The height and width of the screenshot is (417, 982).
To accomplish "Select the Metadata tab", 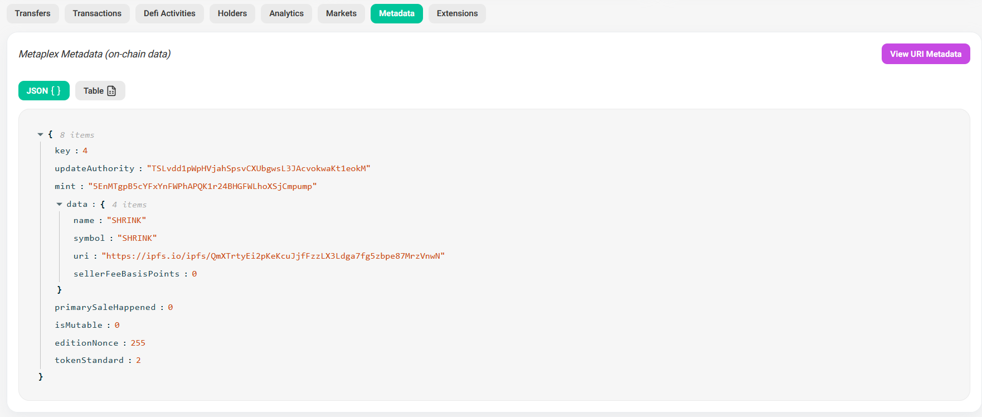I will [x=397, y=13].
